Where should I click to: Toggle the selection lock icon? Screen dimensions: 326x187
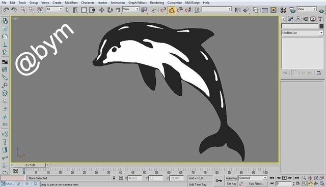(x=114, y=178)
